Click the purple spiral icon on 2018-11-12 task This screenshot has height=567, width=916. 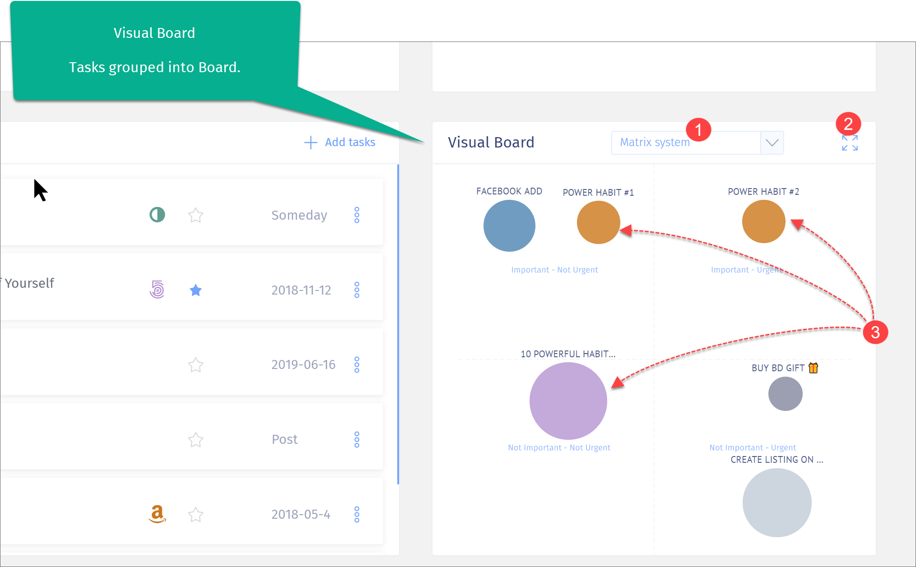tap(157, 290)
